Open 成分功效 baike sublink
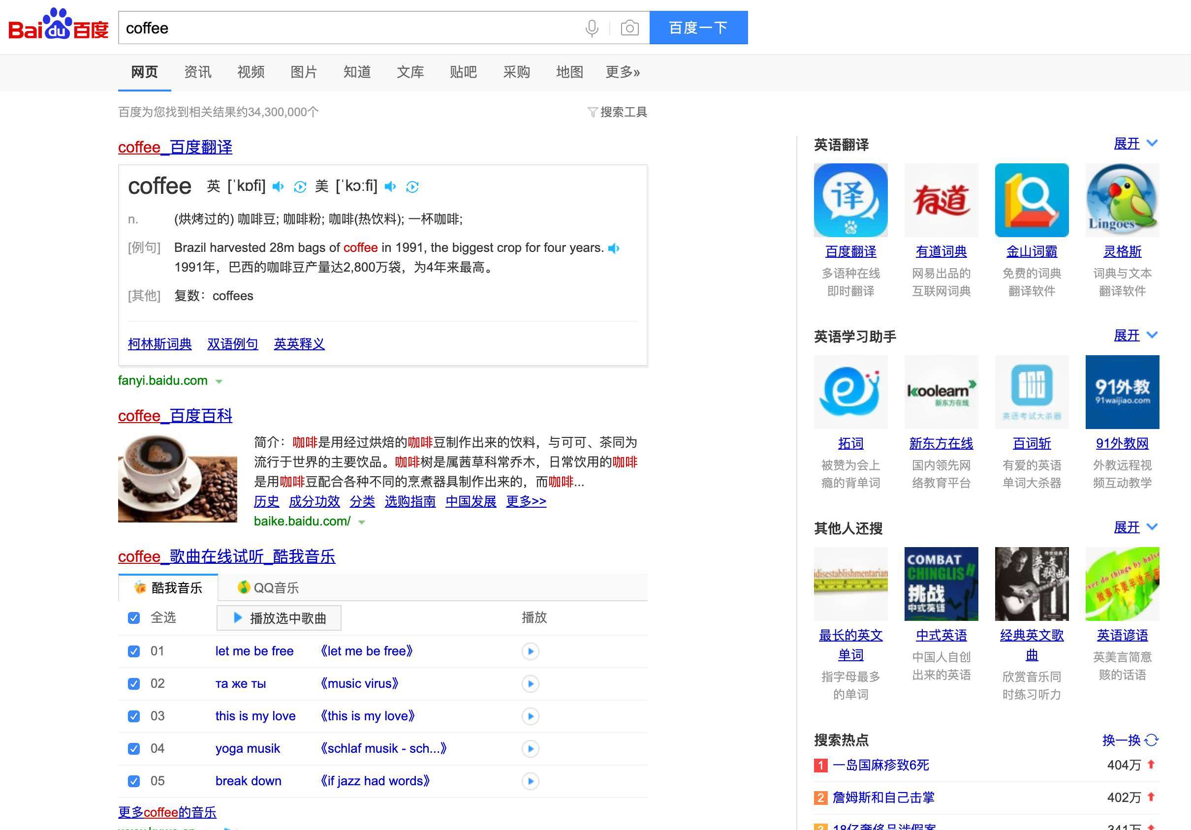1191x830 pixels. [314, 501]
